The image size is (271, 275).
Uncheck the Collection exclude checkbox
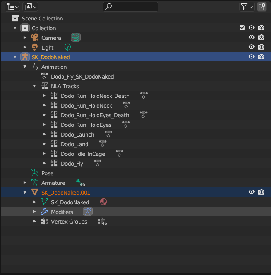click(242, 28)
